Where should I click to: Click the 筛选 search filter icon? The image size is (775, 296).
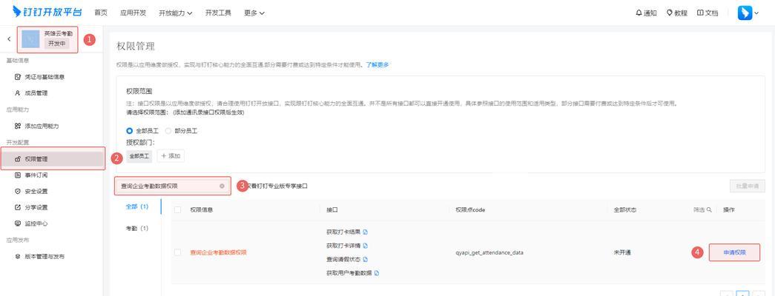pyautogui.click(x=709, y=209)
